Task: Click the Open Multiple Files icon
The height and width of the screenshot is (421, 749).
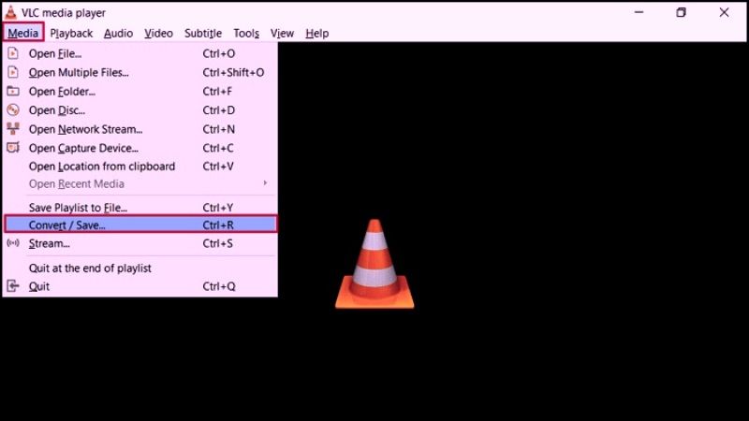Action: click(x=13, y=72)
